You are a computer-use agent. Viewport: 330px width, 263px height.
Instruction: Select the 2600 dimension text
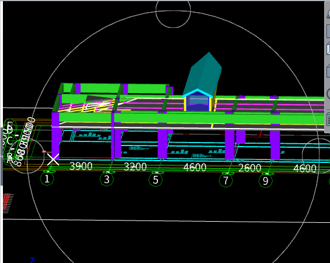[250, 168]
